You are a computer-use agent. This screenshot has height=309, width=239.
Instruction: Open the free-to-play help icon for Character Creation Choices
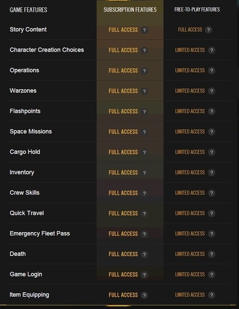(x=211, y=50)
